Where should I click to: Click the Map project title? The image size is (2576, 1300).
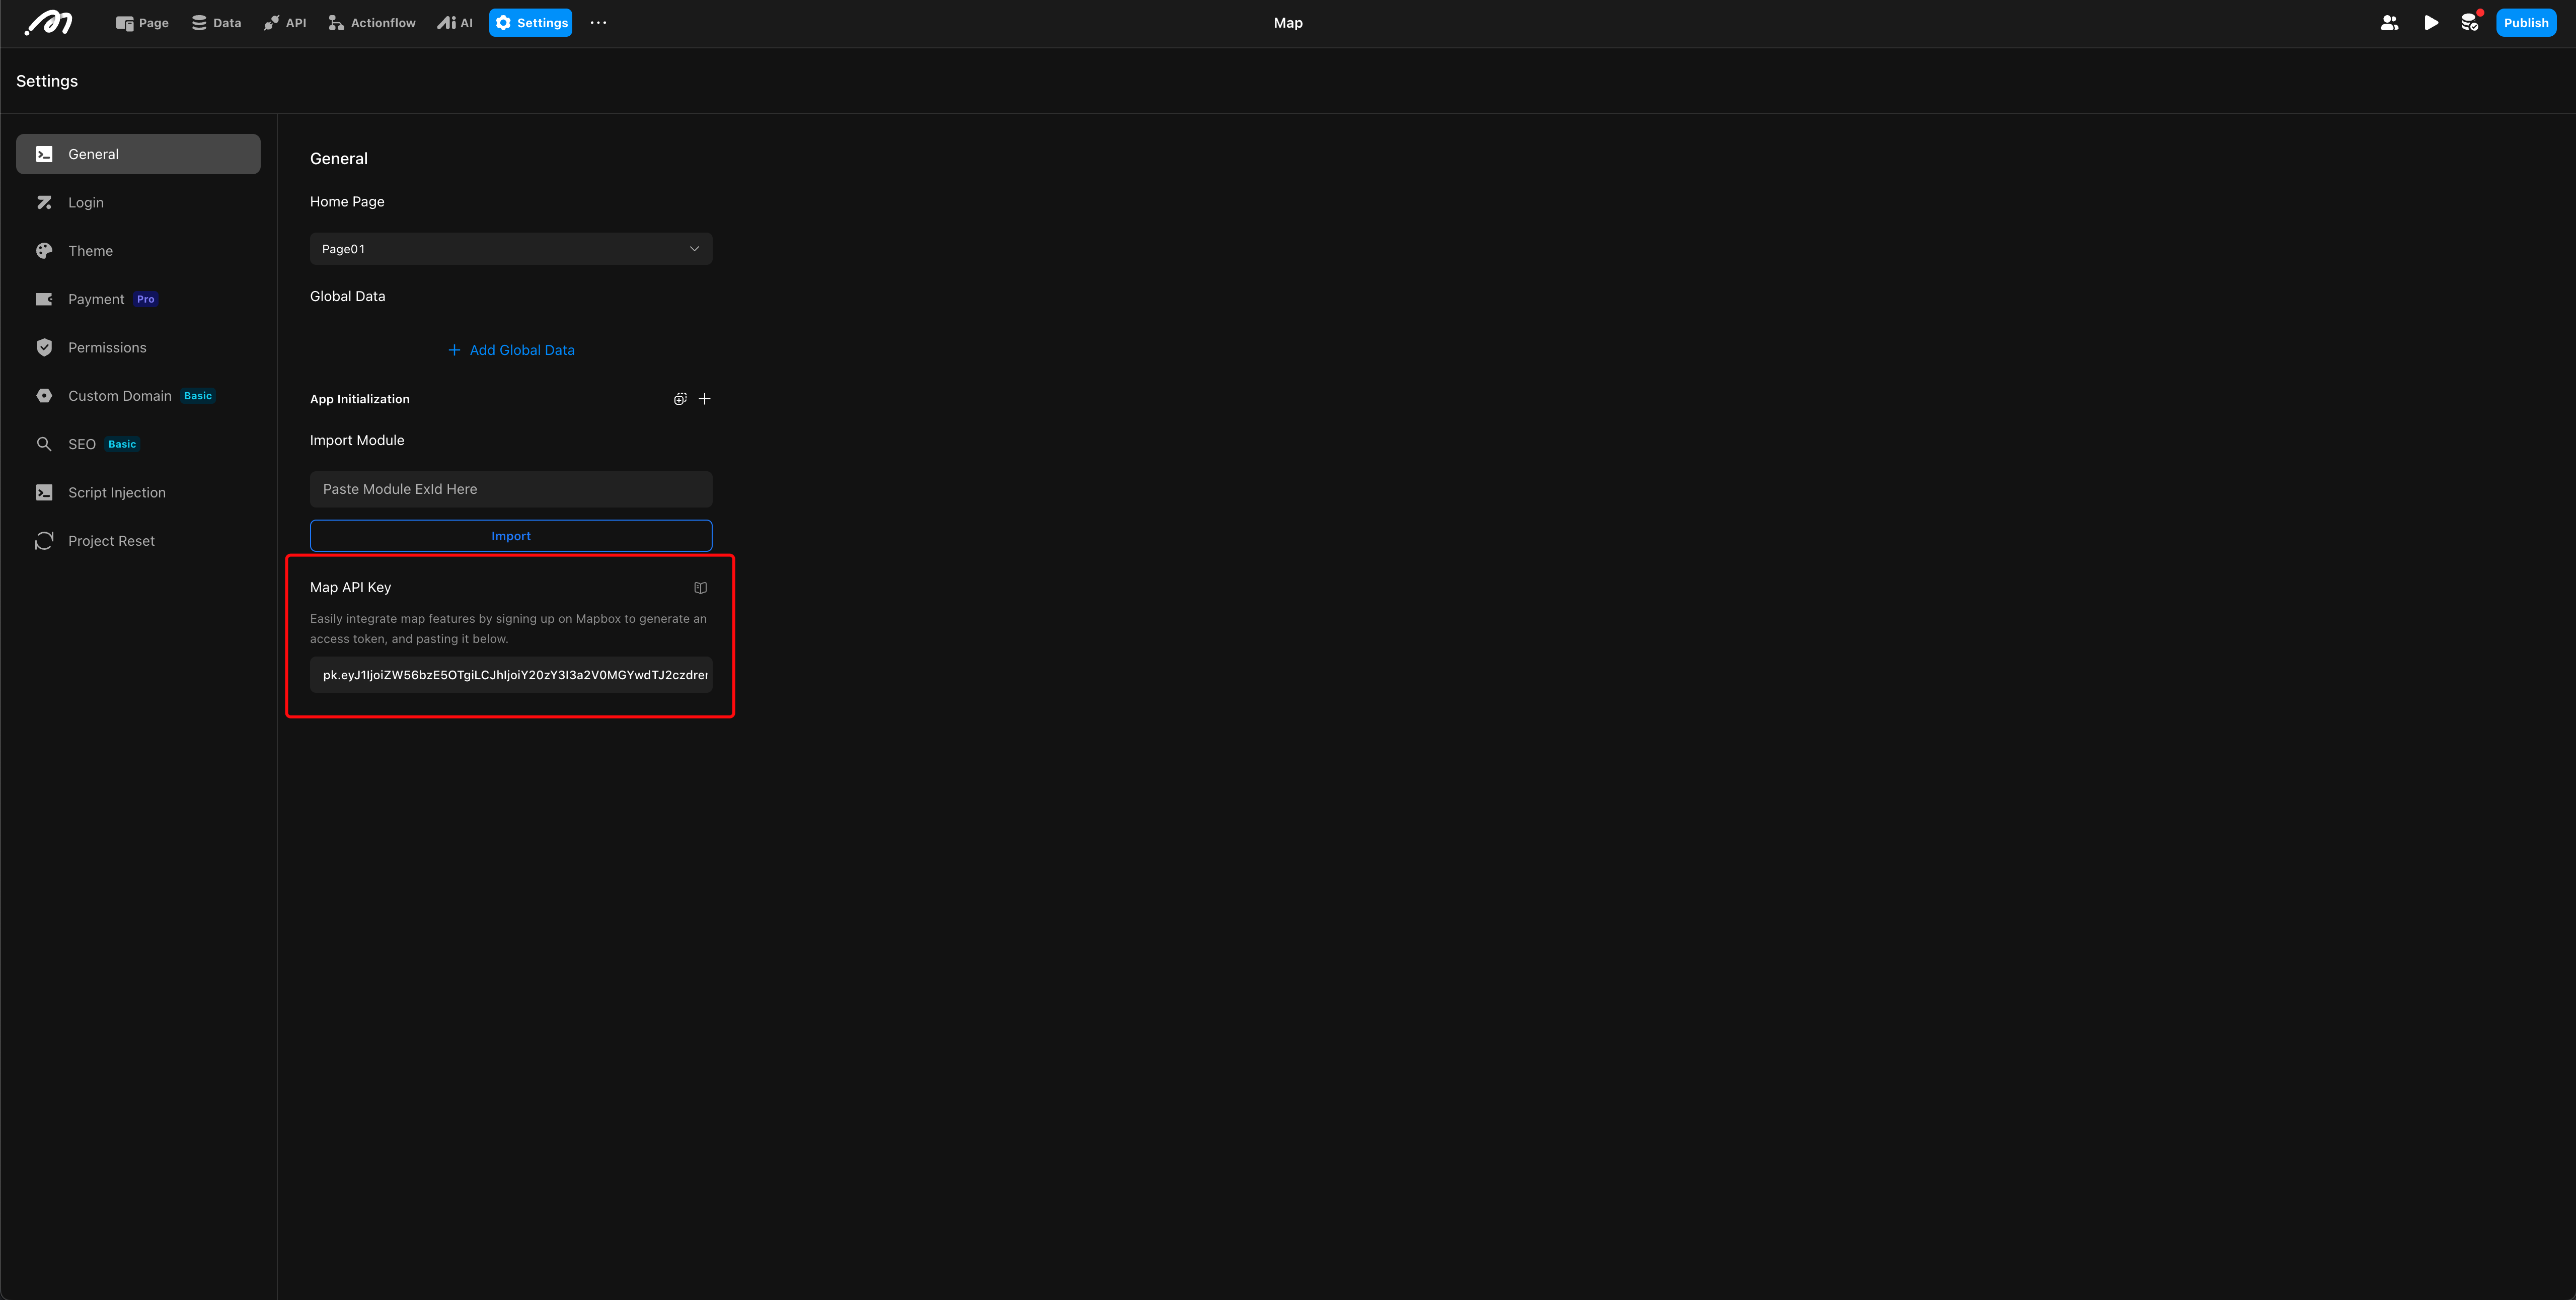(1288, 23)
